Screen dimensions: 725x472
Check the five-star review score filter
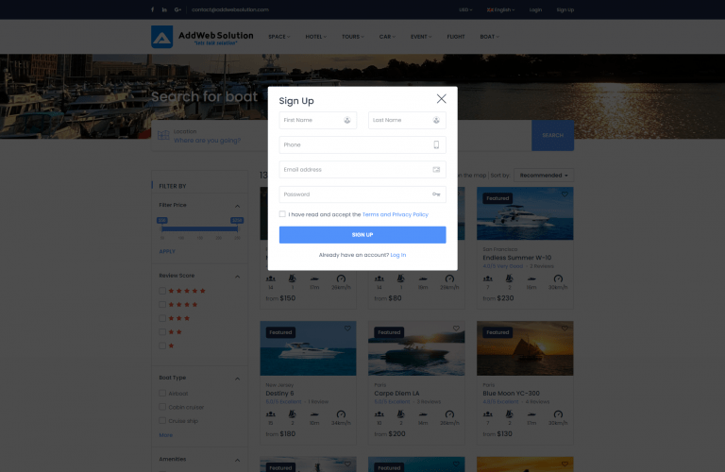coord(162,291)
